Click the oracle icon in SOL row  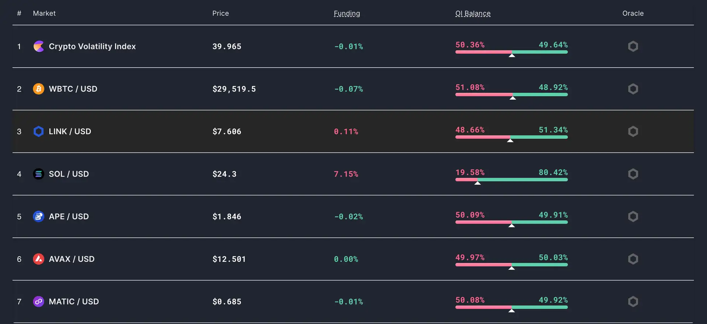[x=633, y=174]
